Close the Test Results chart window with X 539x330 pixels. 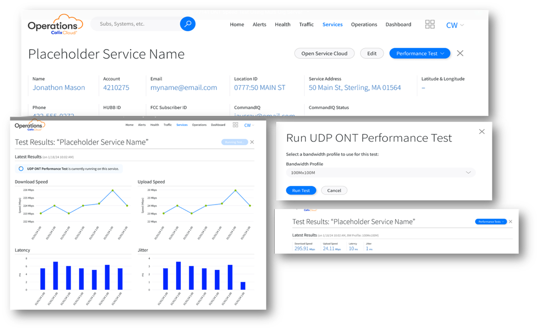tap(252, 142)
